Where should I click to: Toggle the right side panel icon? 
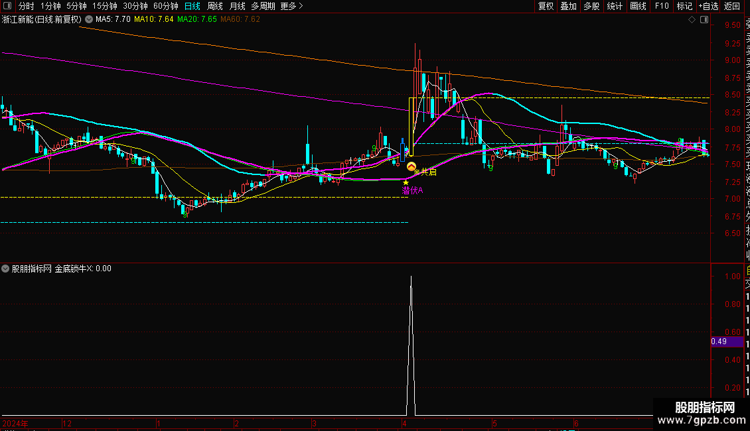tap(704, 20)
